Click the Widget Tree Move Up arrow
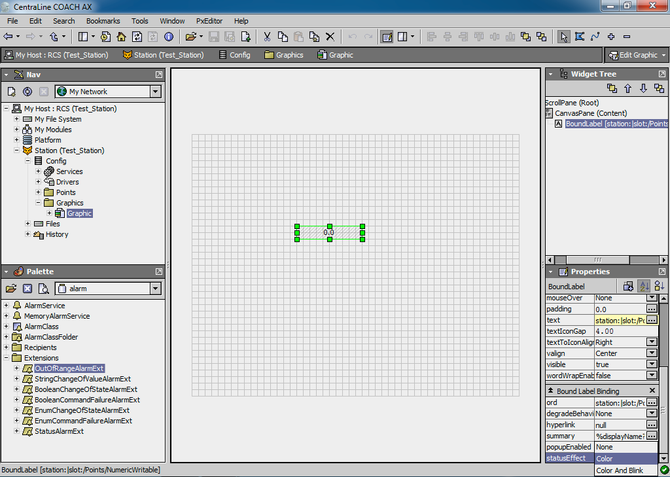Viewport: 670px width, 477px height. pos(627,88)
